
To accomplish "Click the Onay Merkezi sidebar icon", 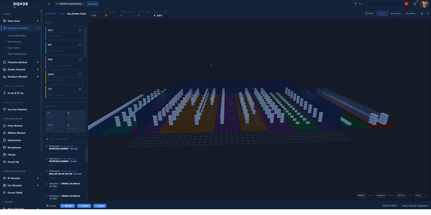I will pos(4,126).
